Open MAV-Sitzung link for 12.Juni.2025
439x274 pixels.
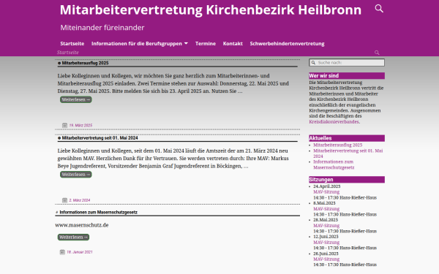tap(326, 243)
